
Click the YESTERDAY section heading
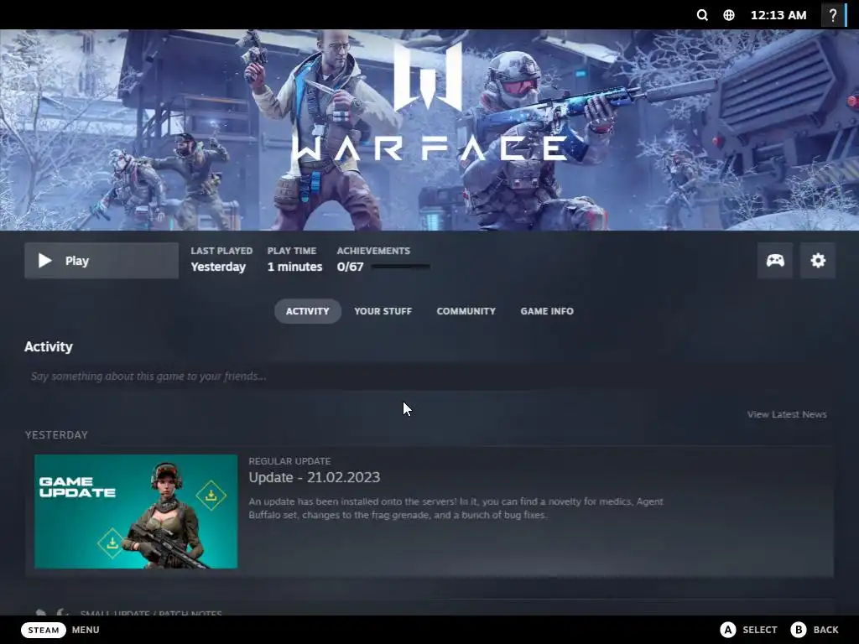tap(56, 435)
